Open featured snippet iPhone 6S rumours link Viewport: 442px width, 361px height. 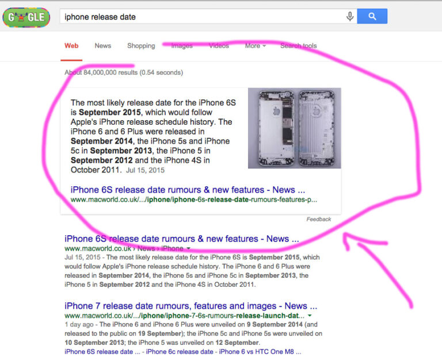coord(188,190)
